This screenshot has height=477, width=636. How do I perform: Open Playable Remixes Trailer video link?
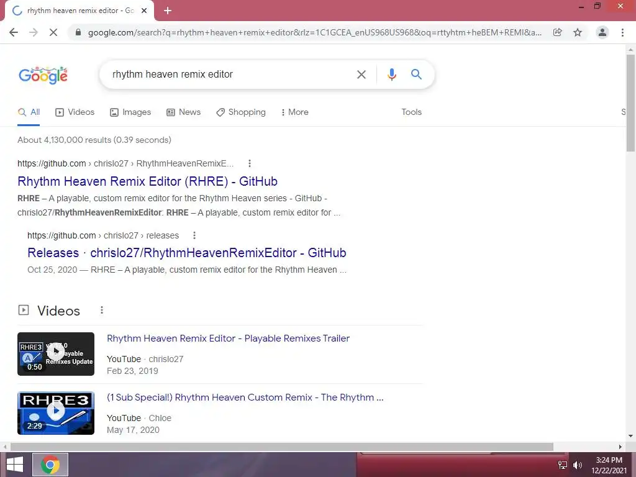click(x=228, y=338)
